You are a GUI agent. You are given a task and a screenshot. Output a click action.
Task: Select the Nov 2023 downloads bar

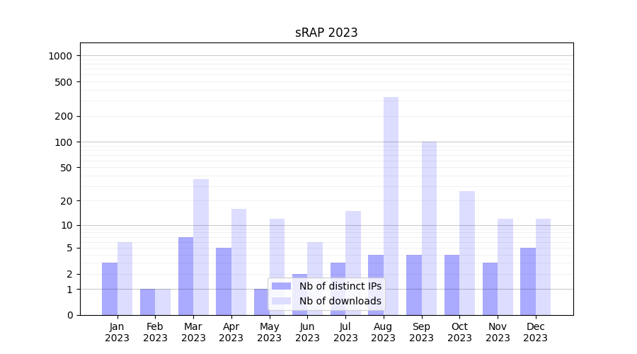505,267
